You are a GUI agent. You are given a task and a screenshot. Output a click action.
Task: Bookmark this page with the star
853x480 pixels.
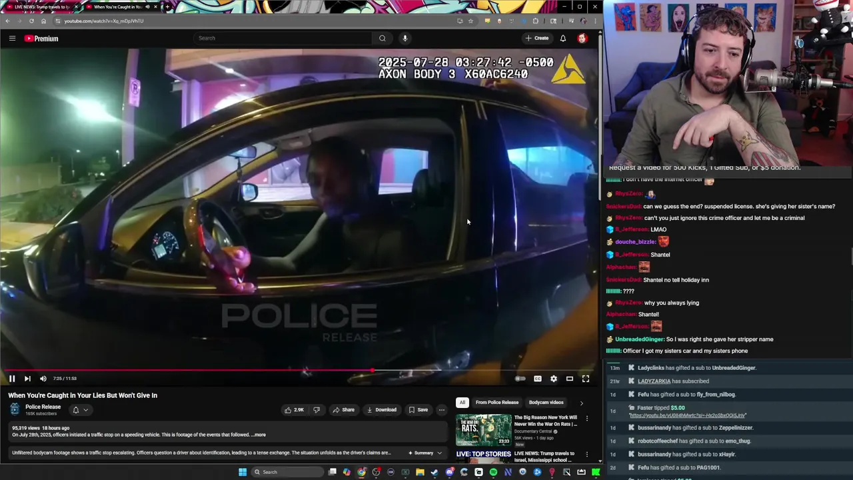pos(470,21)
